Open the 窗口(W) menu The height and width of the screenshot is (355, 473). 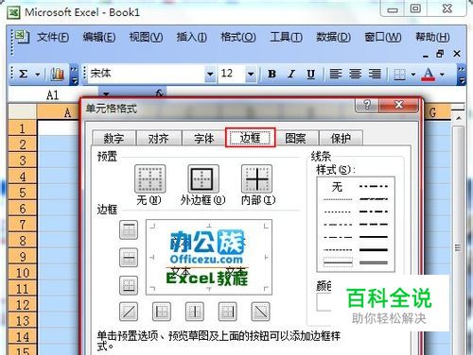click(x=383, y=37)
